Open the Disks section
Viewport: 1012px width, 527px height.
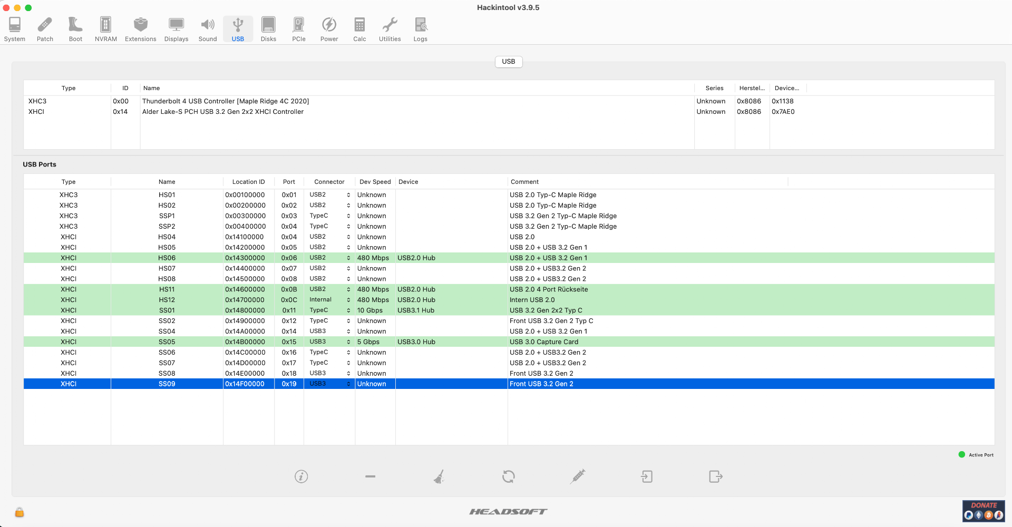coord(268,29)
